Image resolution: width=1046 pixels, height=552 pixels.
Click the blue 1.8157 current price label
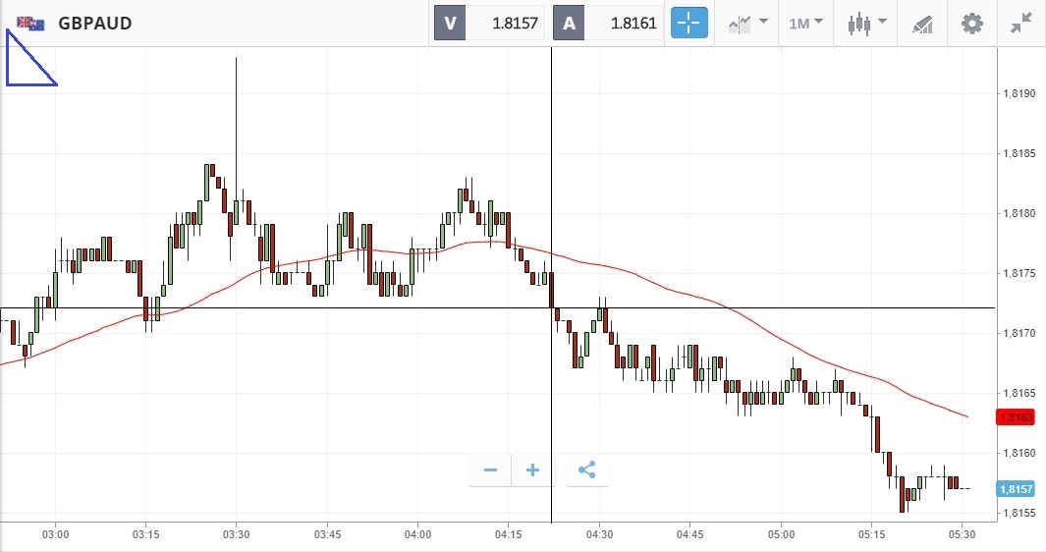click(x=1014, y=489)
